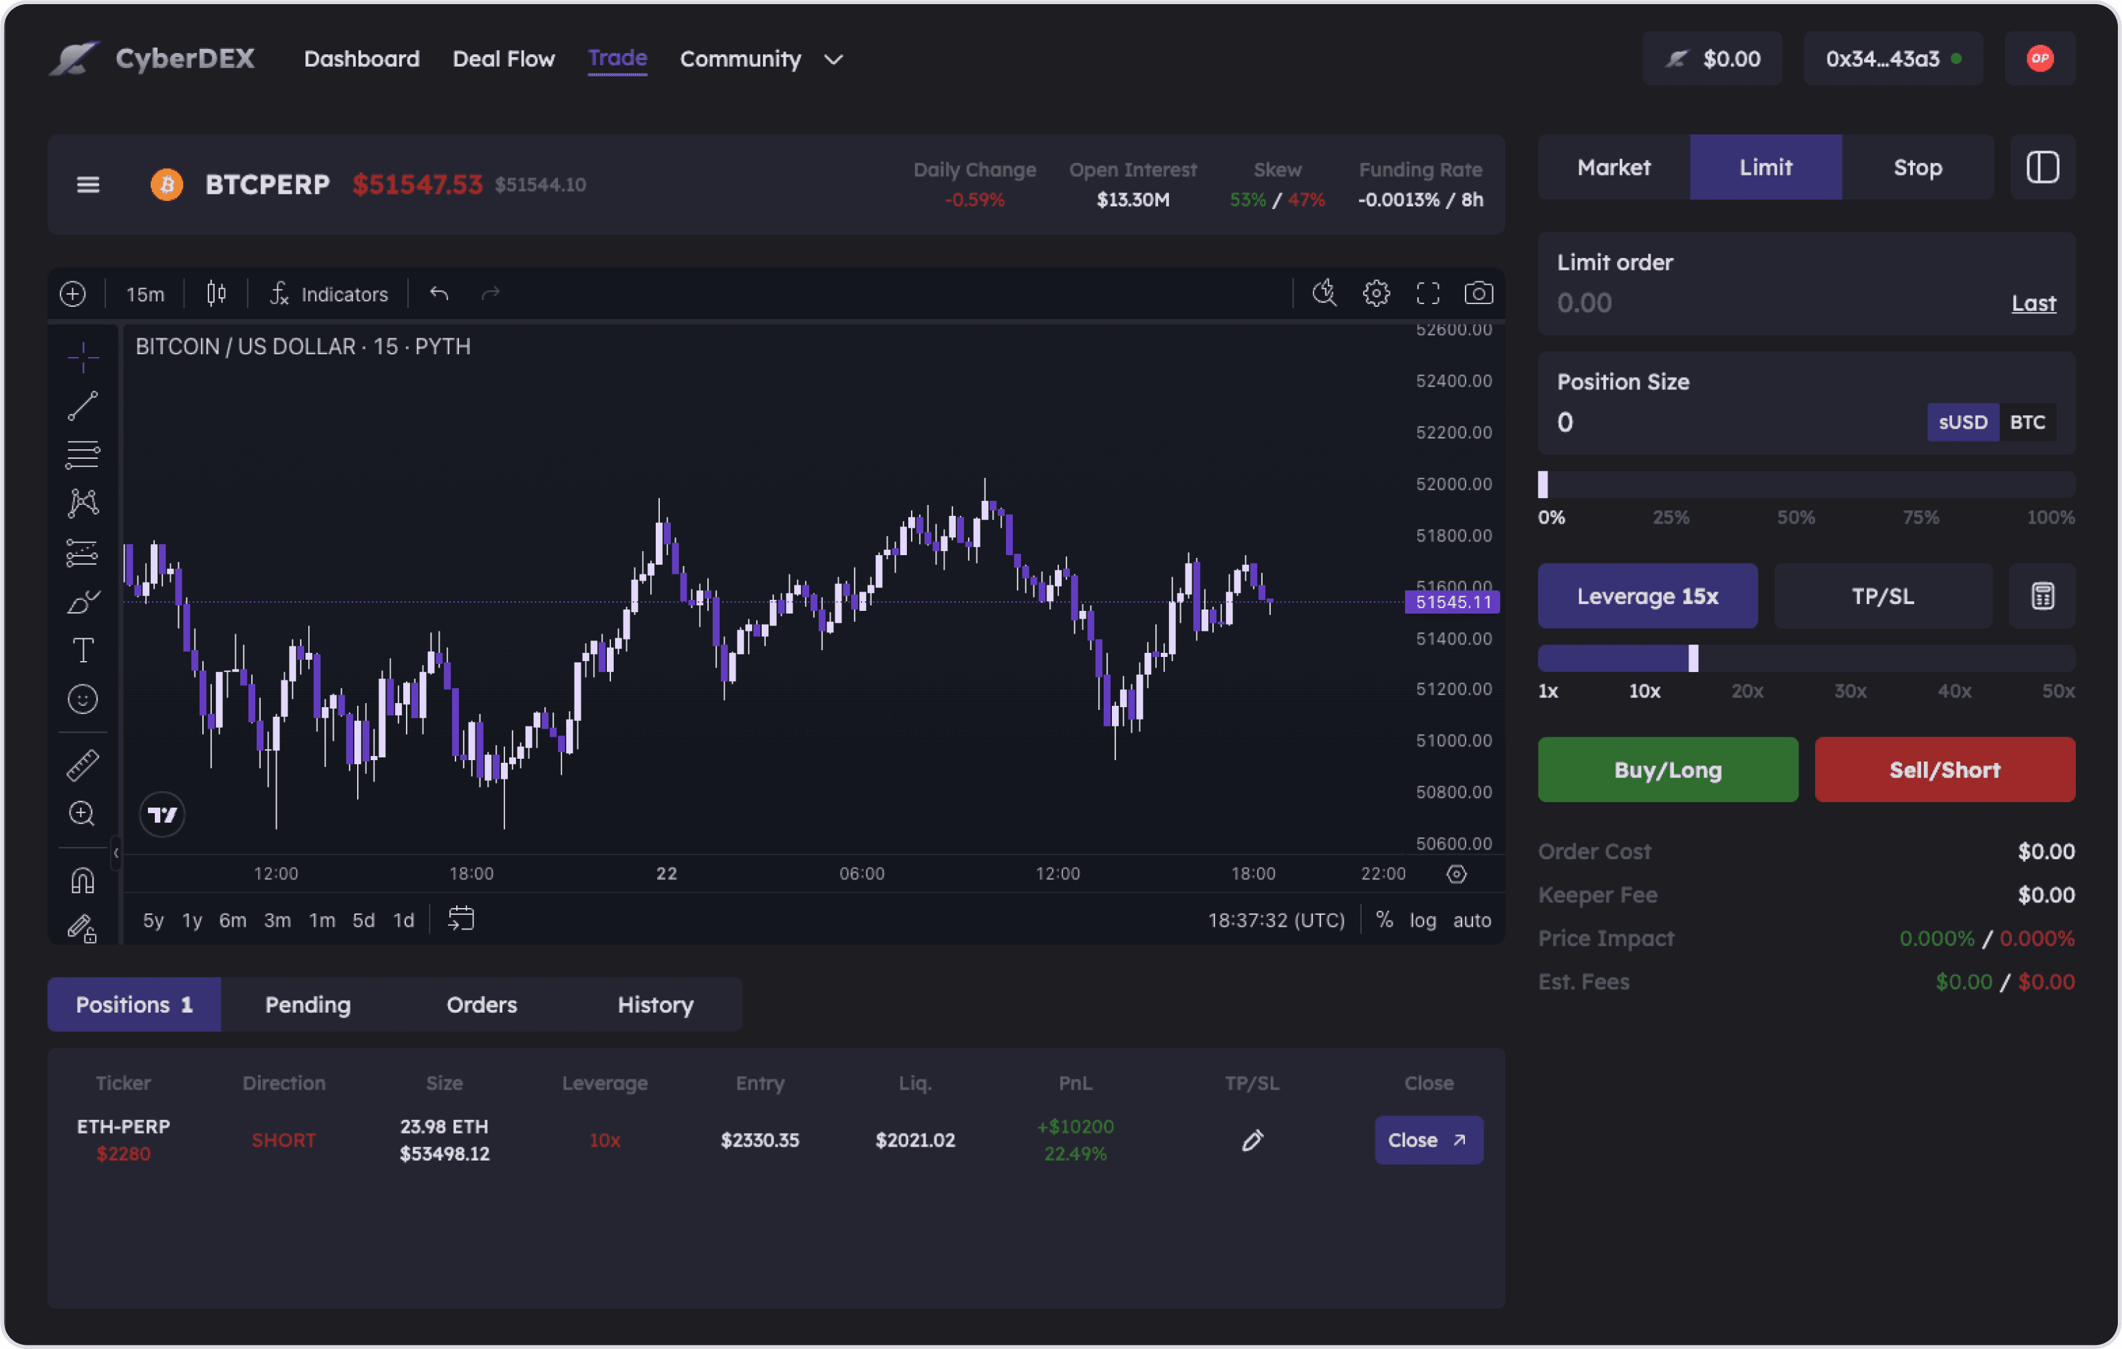2122x1349 pixels.
Task: Select the crosshair cursor tool
Action: click(x=82, y=356)
